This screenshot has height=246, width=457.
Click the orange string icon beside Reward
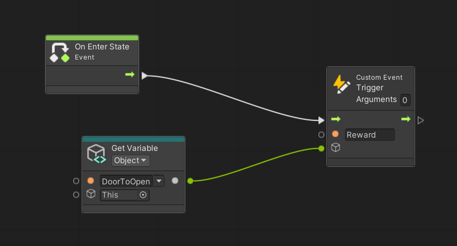click(x=335, y=134)
